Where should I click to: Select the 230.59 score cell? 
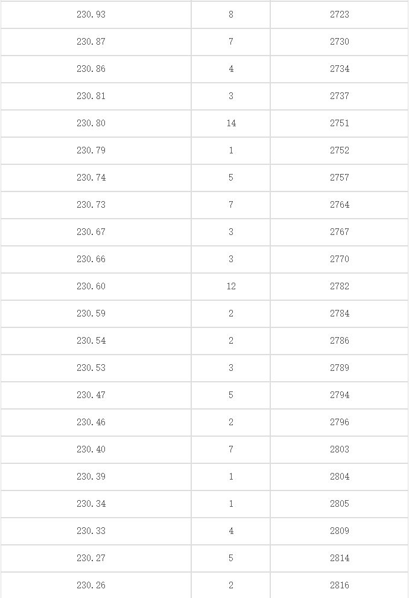tap(91, 313)
